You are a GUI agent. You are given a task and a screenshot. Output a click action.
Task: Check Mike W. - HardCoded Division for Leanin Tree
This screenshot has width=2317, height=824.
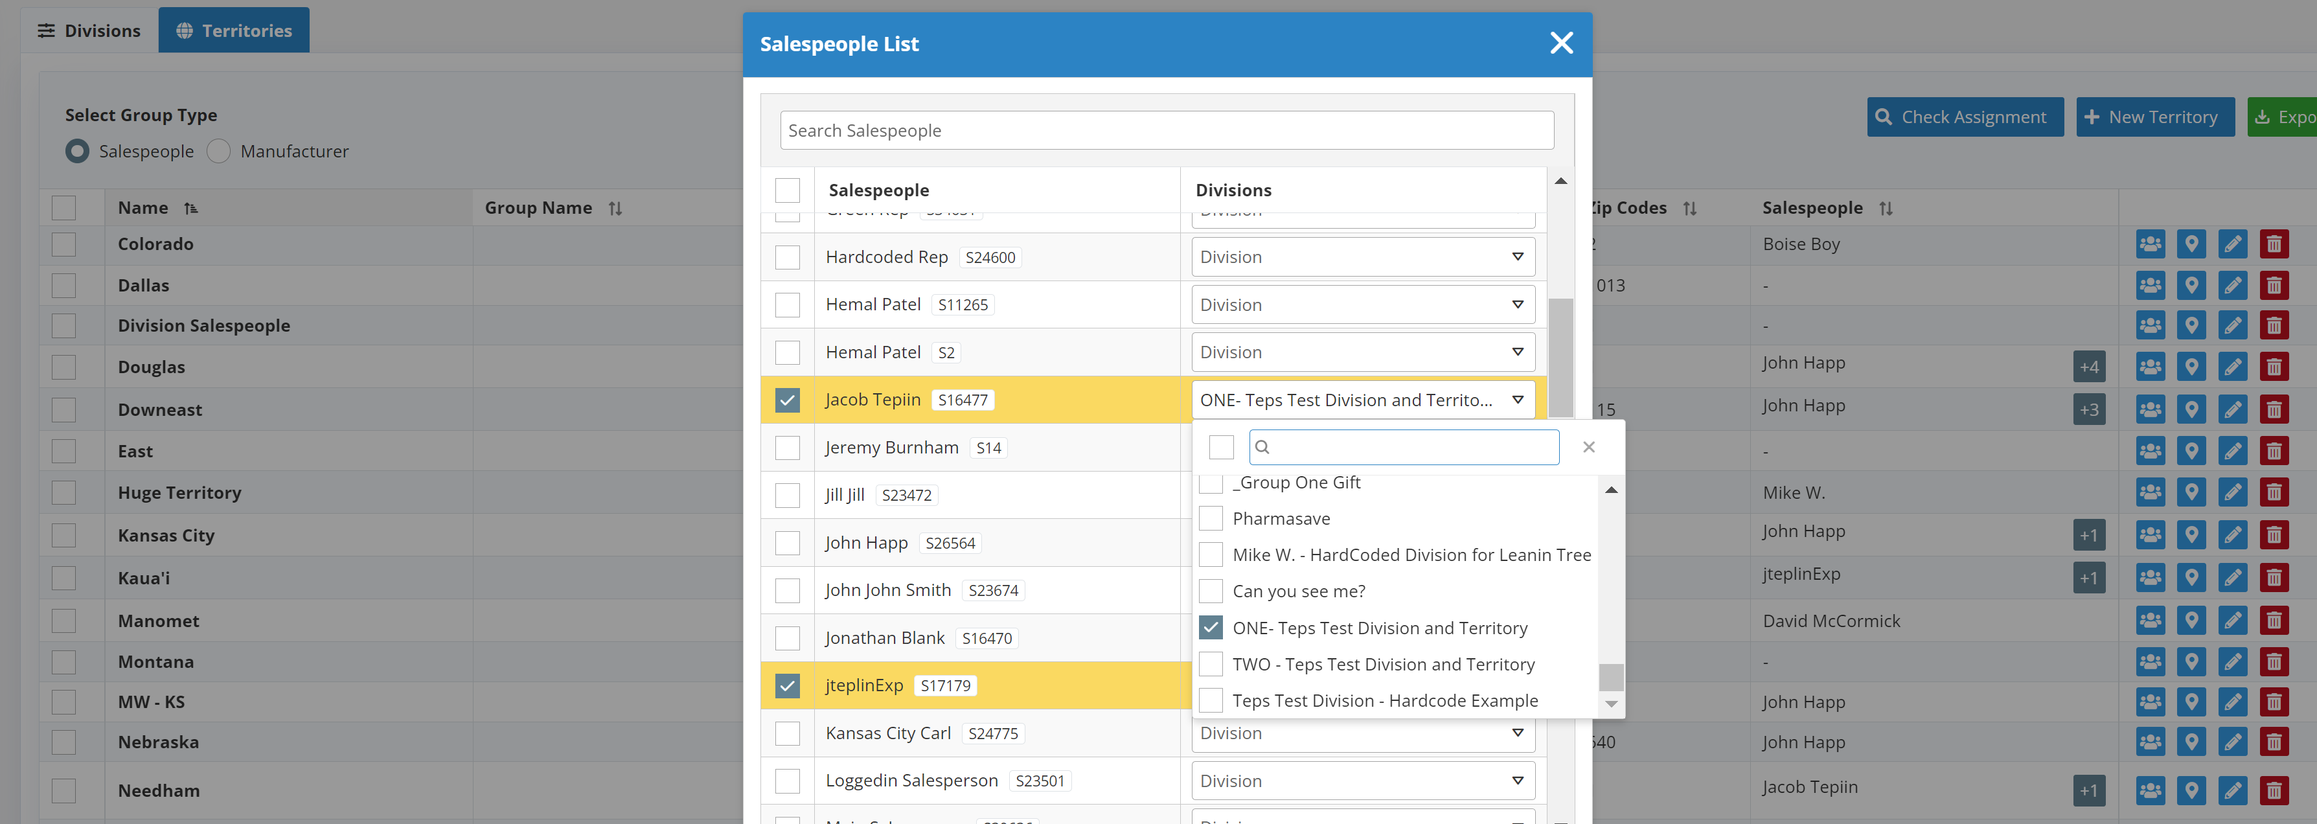coord(1211,555)
